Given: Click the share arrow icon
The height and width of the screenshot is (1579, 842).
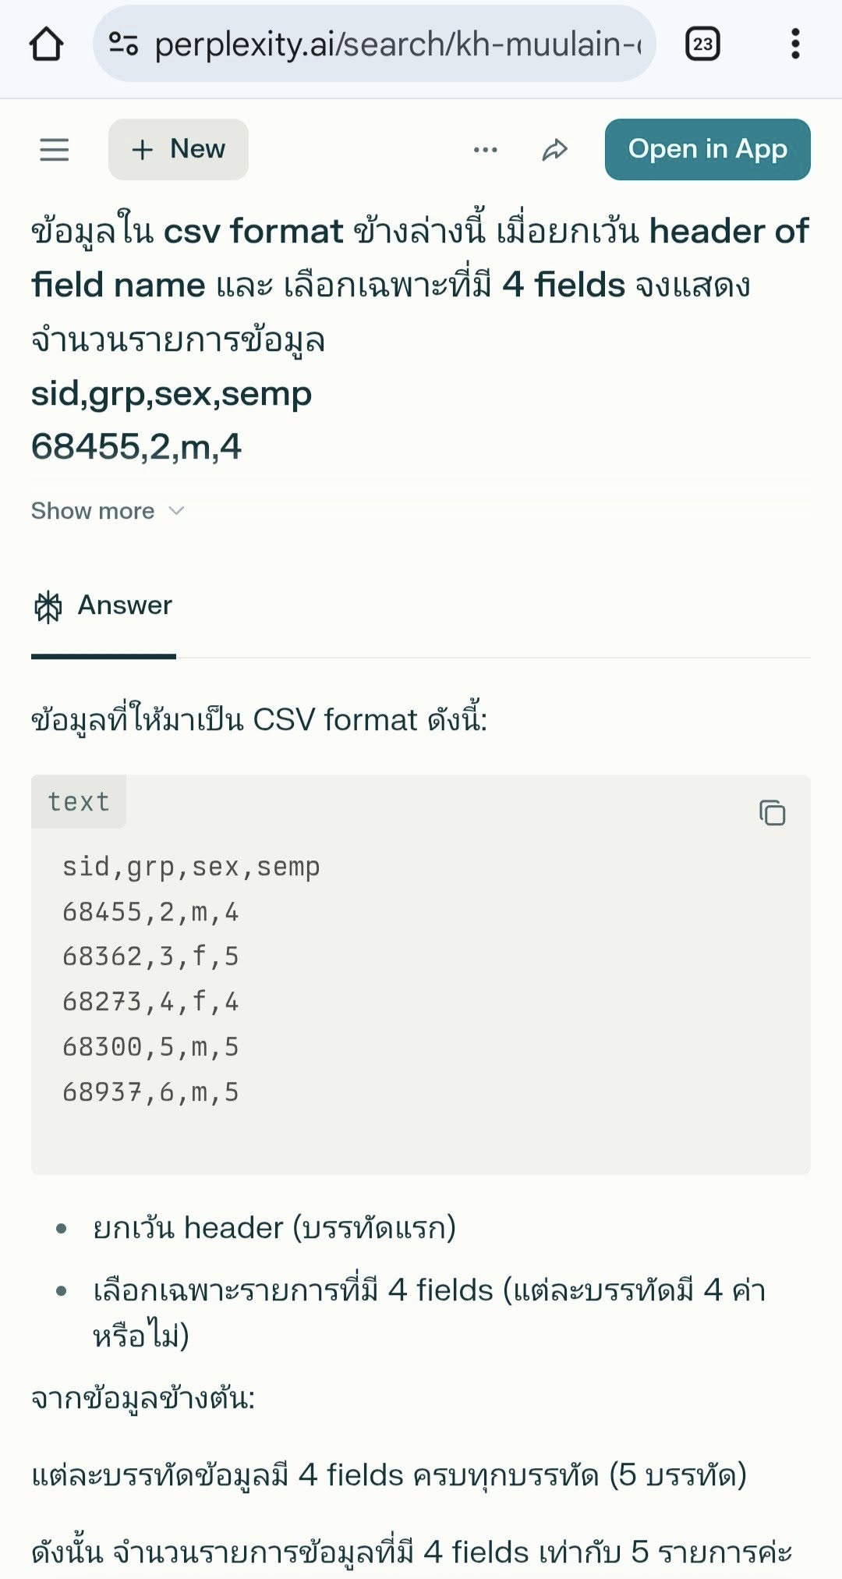Looking at the screenshot, I should pos(554,149).
